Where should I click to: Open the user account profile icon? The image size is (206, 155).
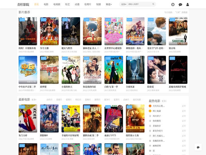[x=188, y=5]
